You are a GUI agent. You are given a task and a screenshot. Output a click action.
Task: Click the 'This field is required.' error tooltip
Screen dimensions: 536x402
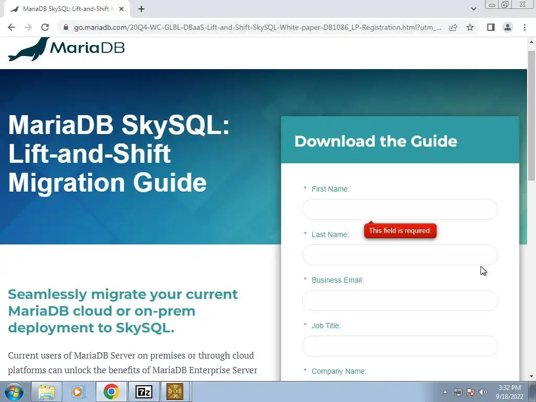pos(400,230)
